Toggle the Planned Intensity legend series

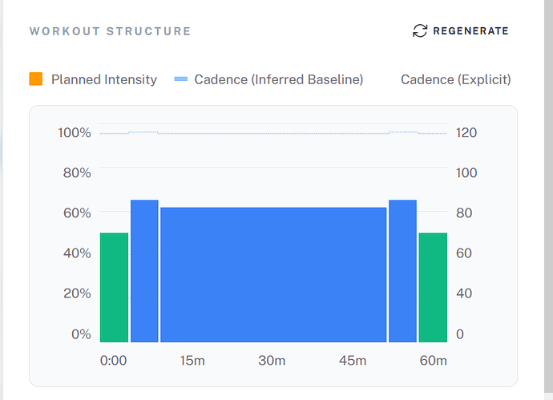pyautogui.click(x=93, y=79)
